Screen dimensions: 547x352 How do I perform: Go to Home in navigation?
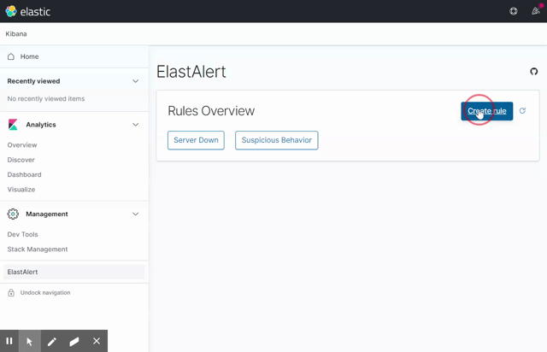coord(29,56)
